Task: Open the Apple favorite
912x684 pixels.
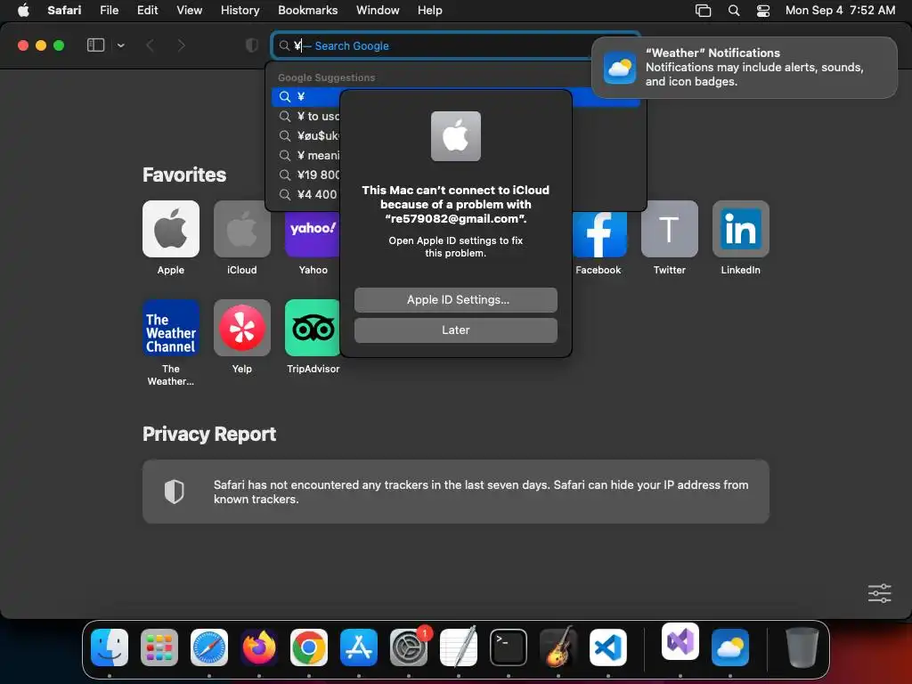Action: pos(170,229)
